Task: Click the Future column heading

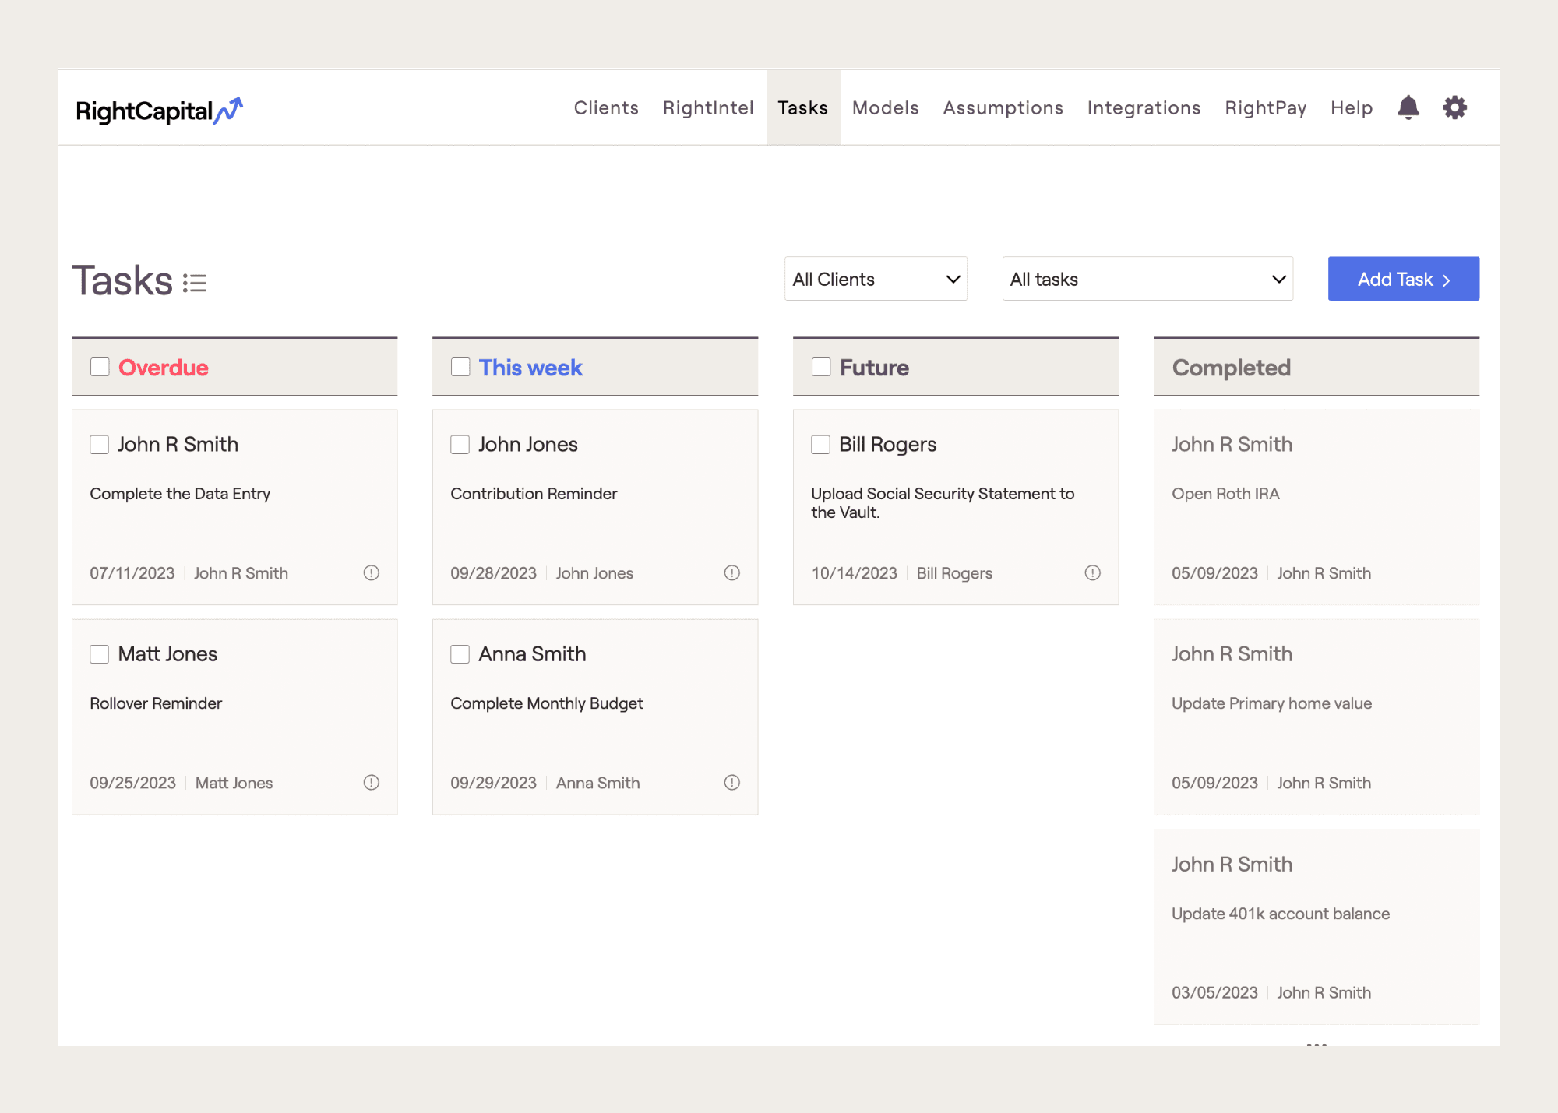Action: 874,368
